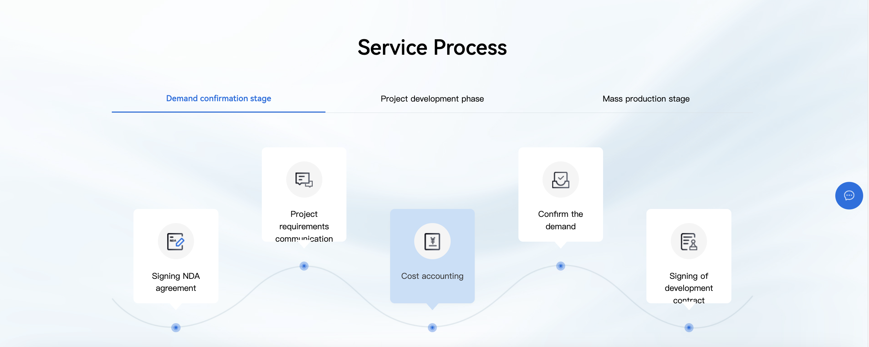This screenshot has width=869, height=347.
Task: Click the Service Process heading
Action: click(x=432, y=47)
